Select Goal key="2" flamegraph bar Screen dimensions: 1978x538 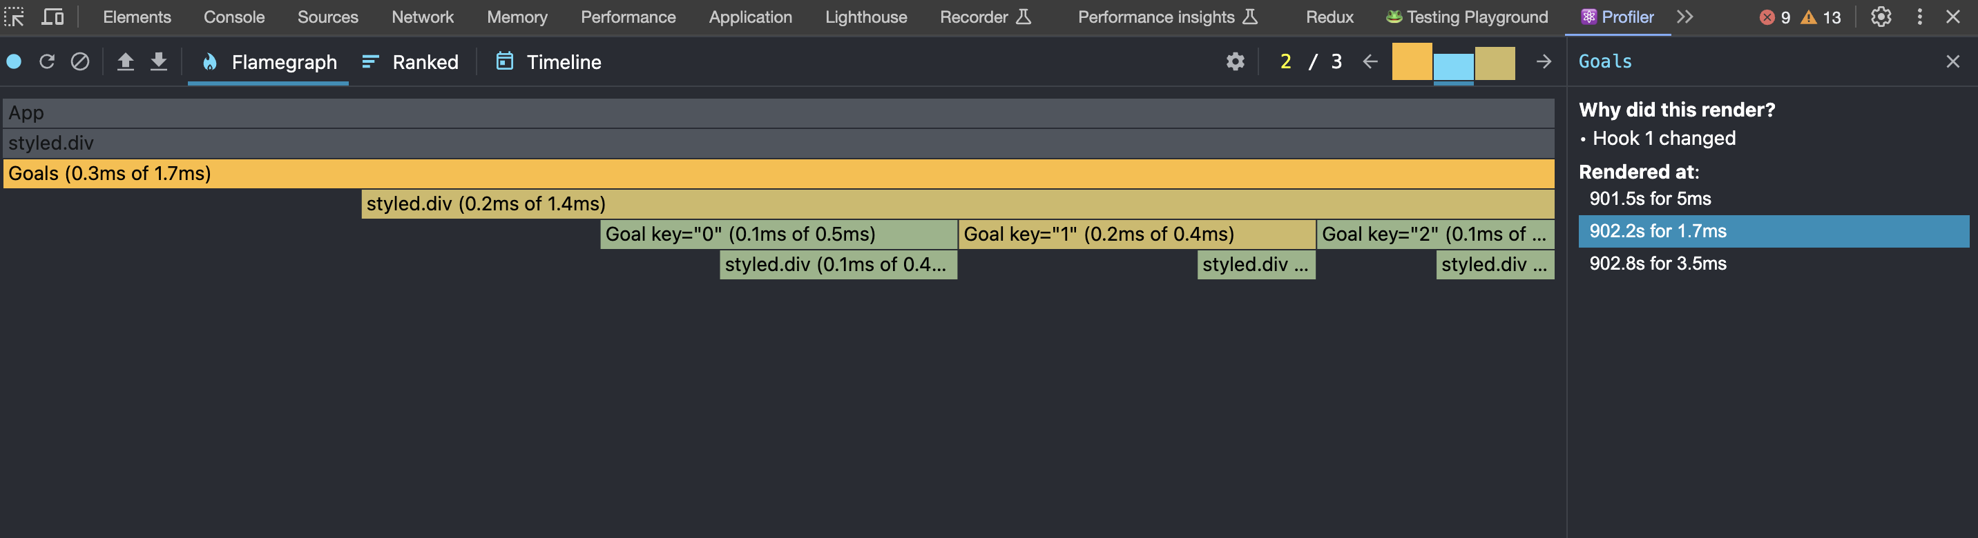pyautogui.click(x=1435, y=234)
